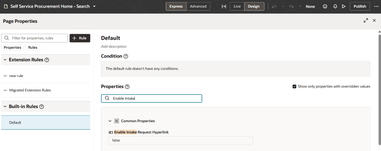Open the Properties help icon
The image size is (381, 151).
pos(127,87)
